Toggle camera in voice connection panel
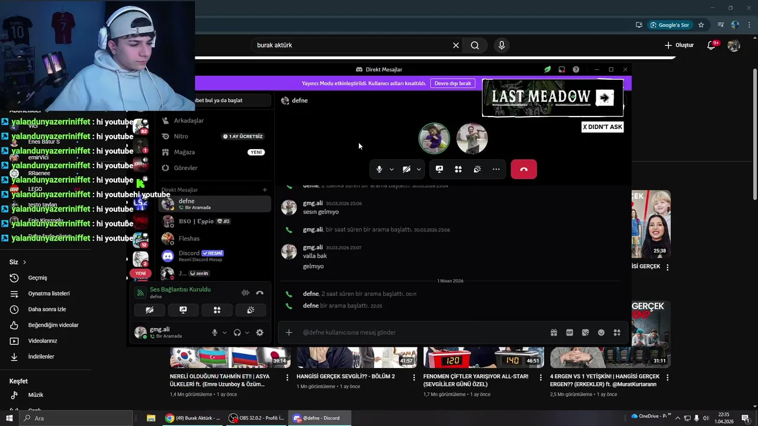This screenshot has height=426, width=758. pos(149,310)
